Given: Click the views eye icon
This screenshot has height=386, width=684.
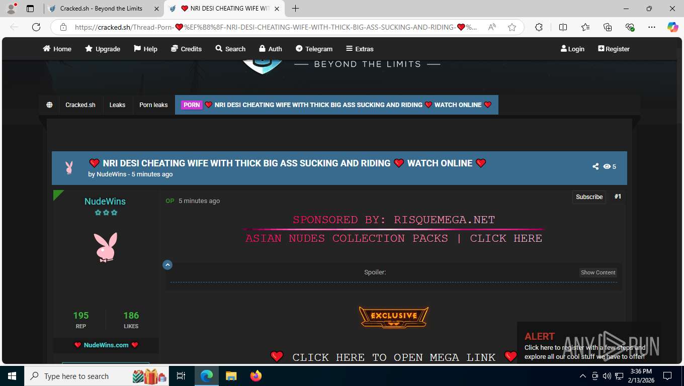Looking at the screenshot, I should (x=607, y=167).
